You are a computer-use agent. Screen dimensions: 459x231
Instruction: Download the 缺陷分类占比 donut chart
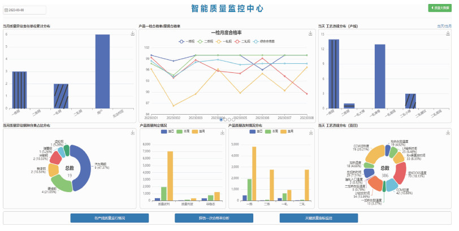pyautogui.click(x=131, y=132)
